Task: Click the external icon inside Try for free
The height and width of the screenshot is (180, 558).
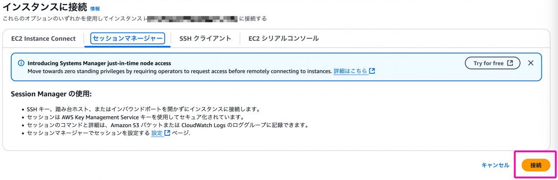Action: point(510,63)
